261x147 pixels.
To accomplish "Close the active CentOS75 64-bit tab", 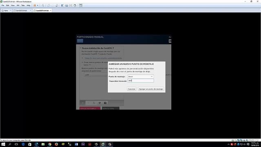I will click(x=51, y=11).
